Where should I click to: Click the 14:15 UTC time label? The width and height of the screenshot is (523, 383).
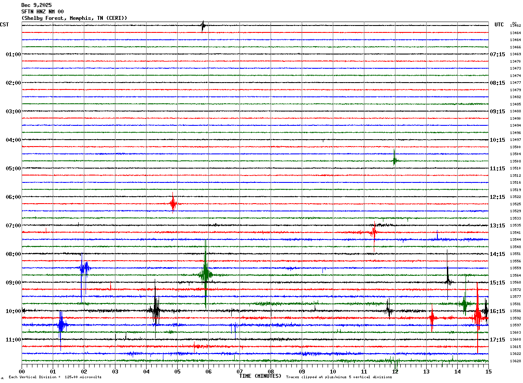(497, 254)
